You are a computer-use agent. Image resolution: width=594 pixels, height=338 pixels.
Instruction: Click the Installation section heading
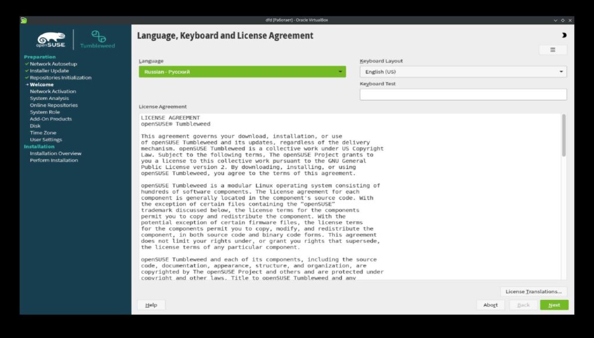click(x=39, y=147)
